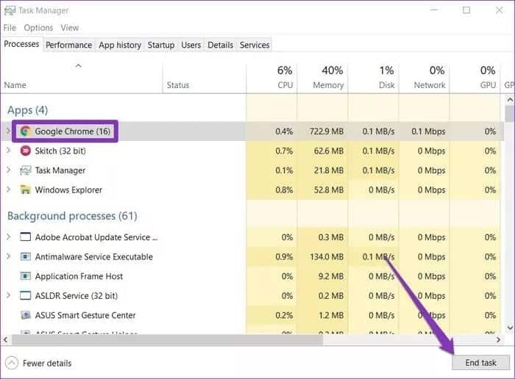
Task: Select ASUS Smart Gesture Center row name
Action: pos(85,315)
